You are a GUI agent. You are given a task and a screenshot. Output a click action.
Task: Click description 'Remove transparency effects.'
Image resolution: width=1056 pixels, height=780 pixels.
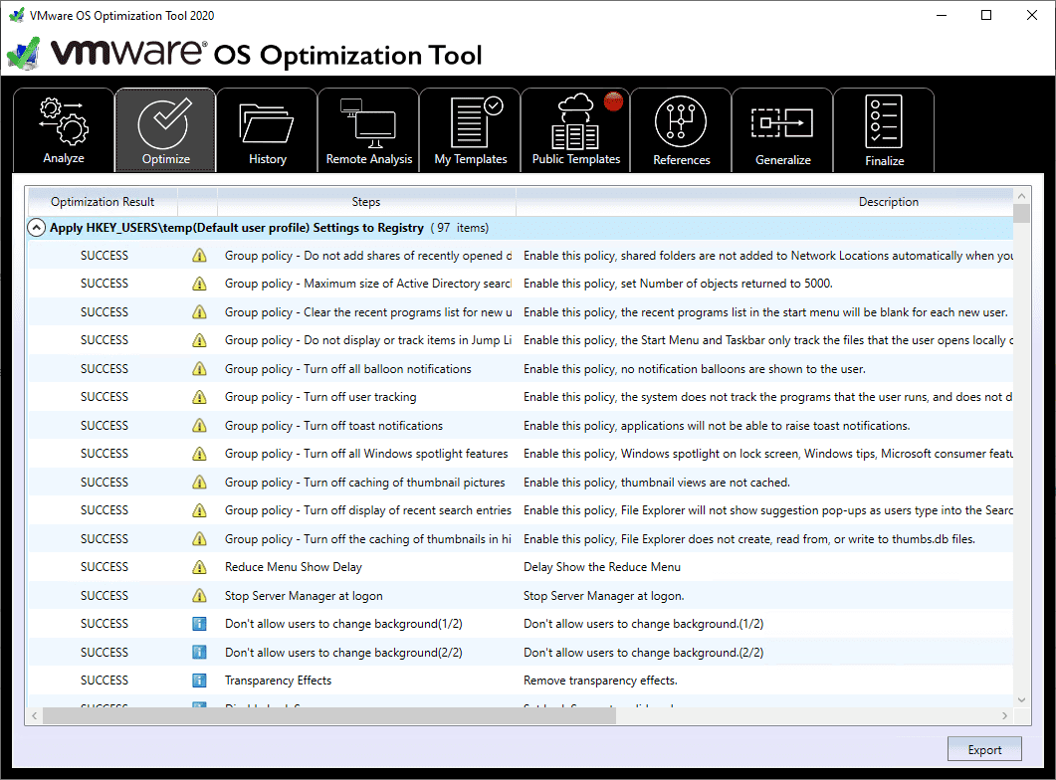(x=601, y=681)
